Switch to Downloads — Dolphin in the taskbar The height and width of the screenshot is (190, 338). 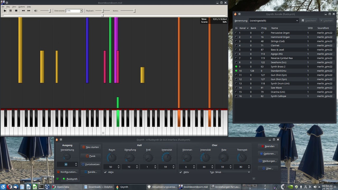pos(98,187)
